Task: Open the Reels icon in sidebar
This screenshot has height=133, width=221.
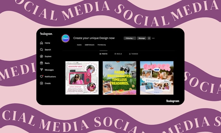Action: [x=42, y=63]
